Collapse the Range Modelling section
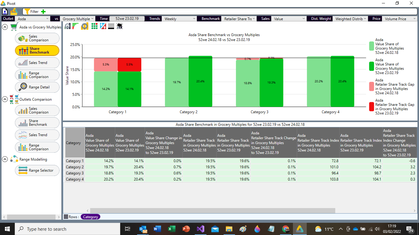This screenshot has width=419, height=235. [x=5, y=159]
